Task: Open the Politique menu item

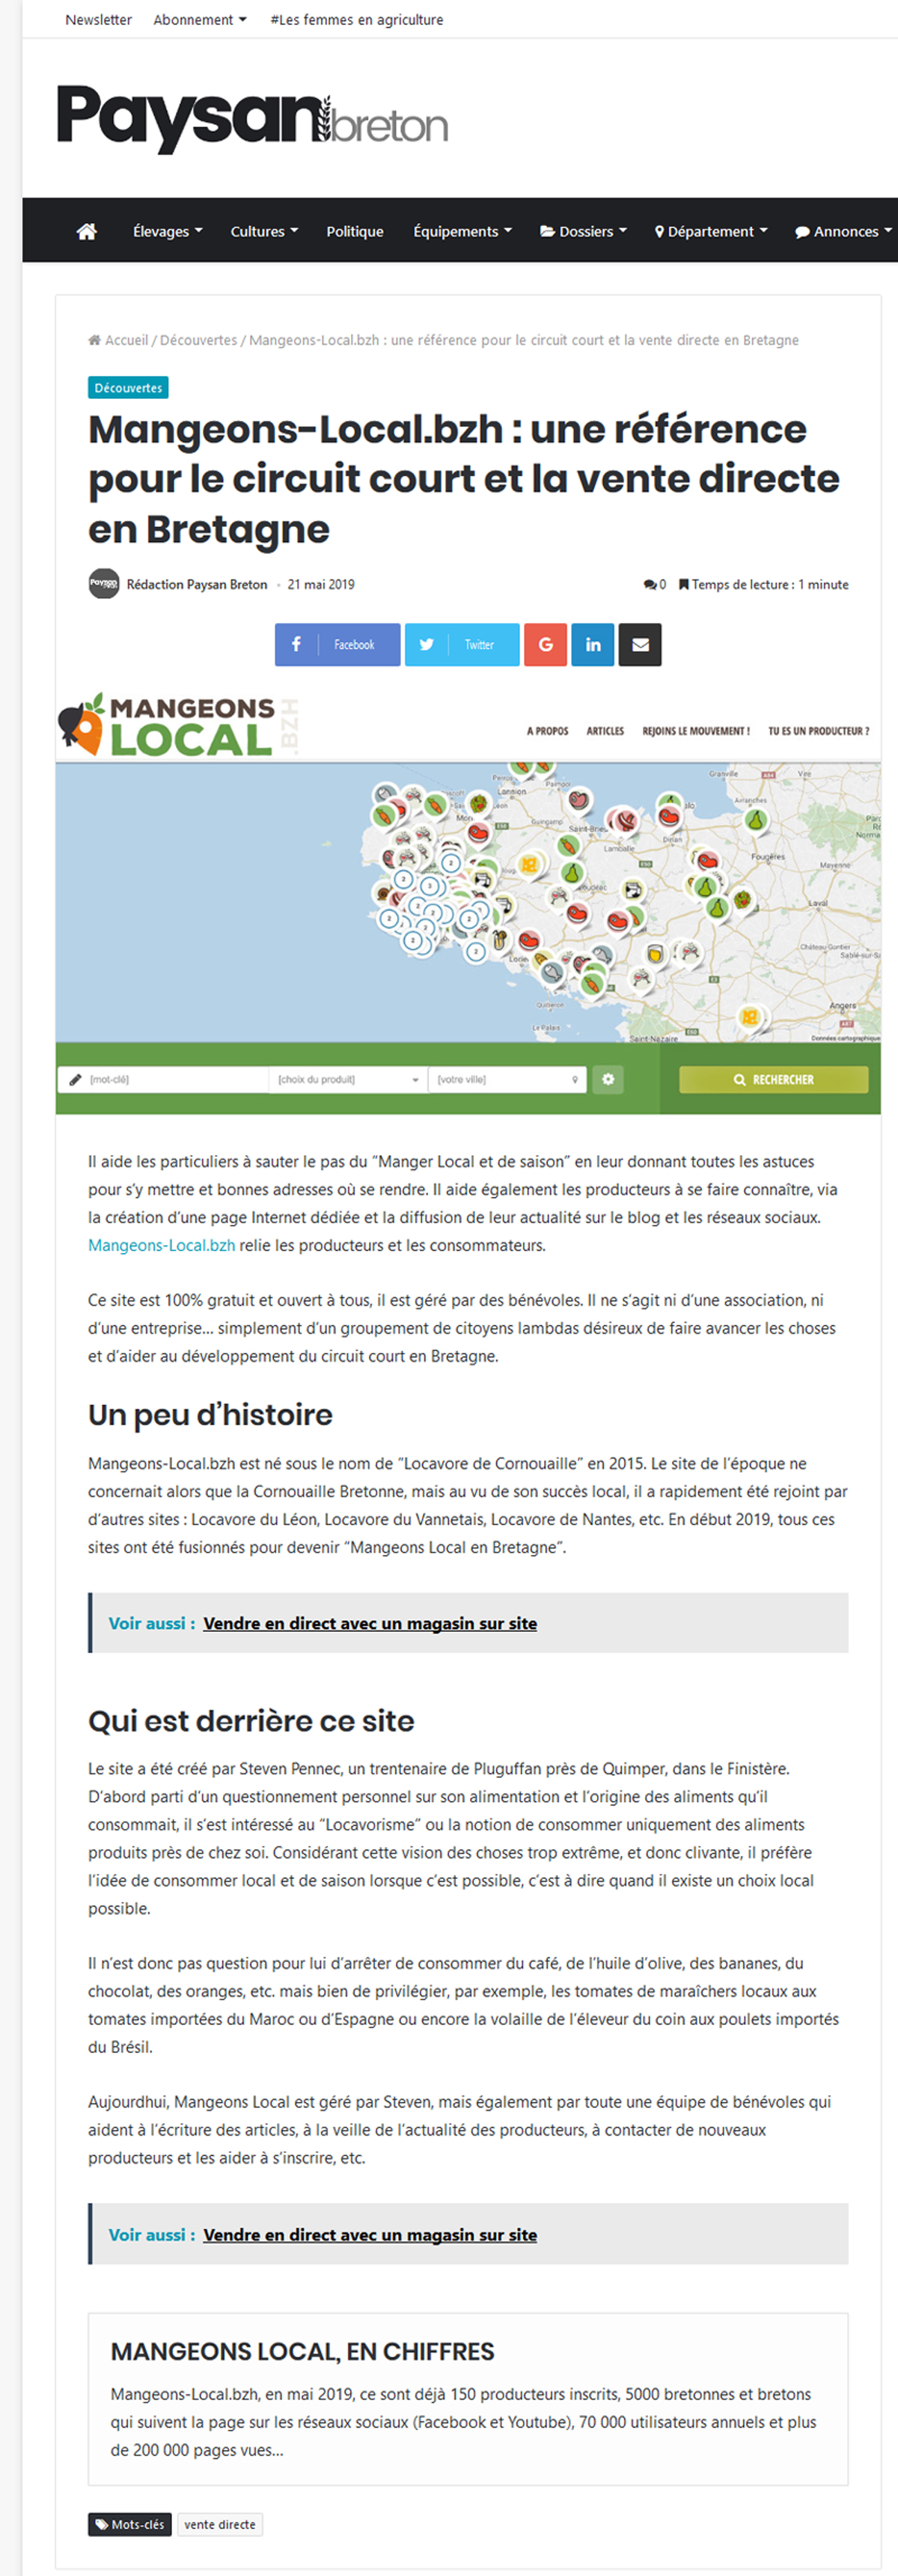Action: [355, 231]
